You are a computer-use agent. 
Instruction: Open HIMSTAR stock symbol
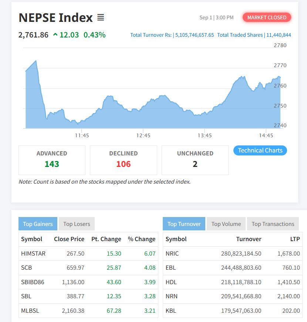click(x=33, y=254)
